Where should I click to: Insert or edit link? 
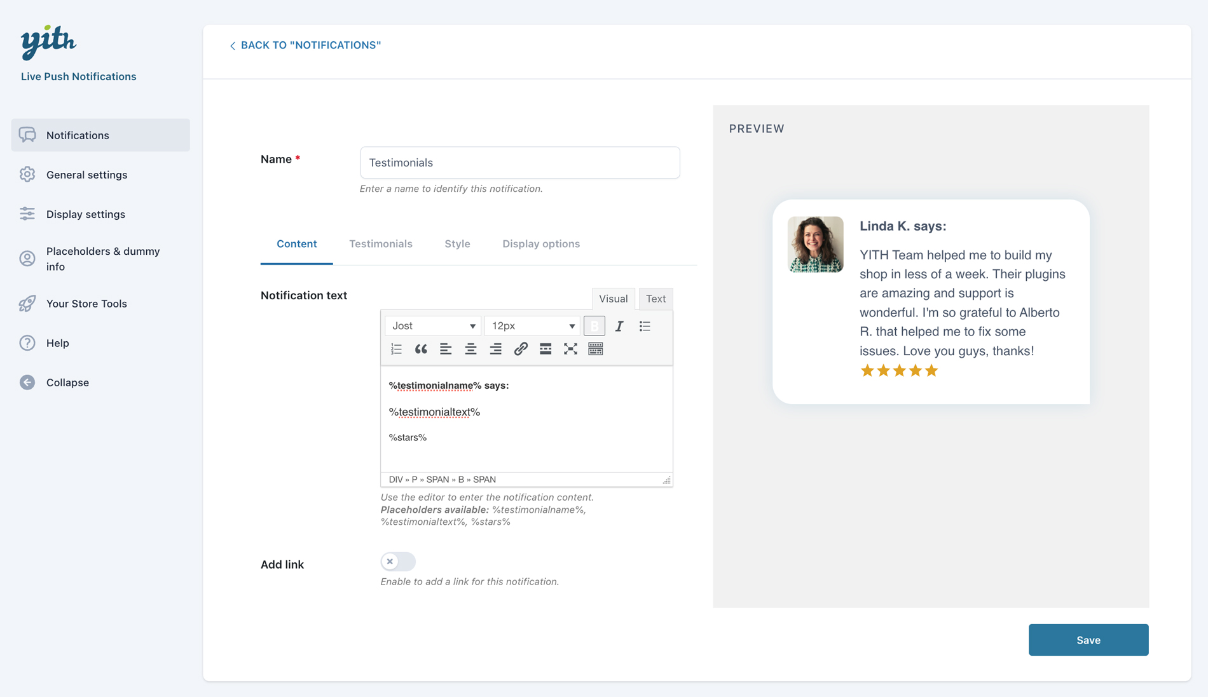pos(521,349)
